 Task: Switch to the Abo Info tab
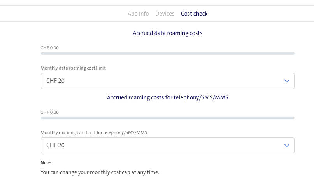pos(138,14)
